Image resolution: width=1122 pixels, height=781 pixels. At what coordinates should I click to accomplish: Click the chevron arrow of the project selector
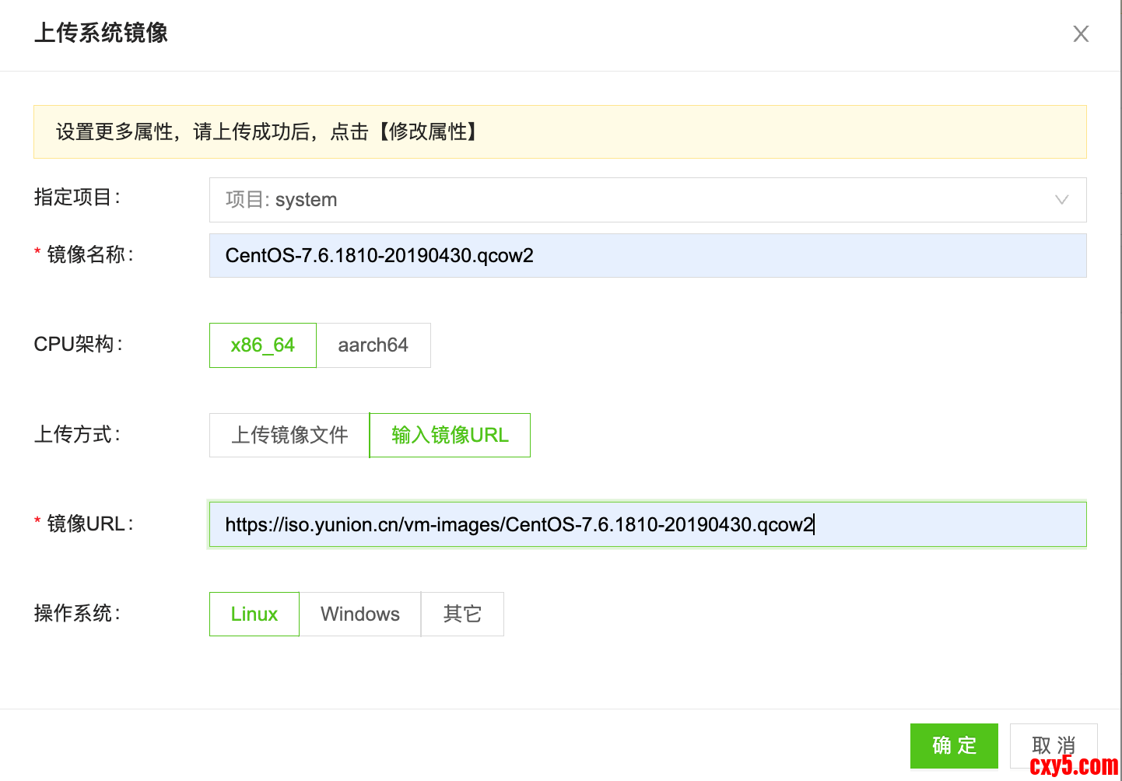tap(1061, 200)
